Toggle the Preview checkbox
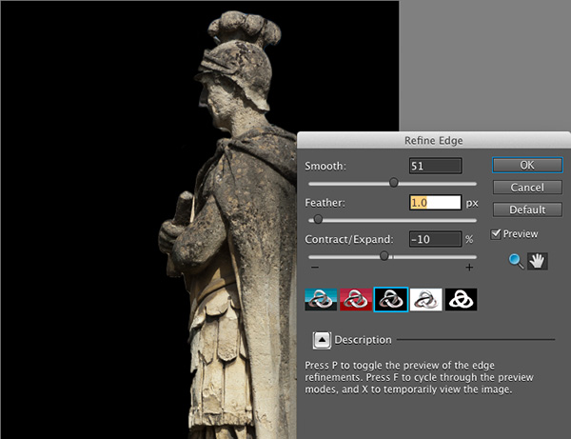This screenshot has width=571, height=439. tap(496, 234)
